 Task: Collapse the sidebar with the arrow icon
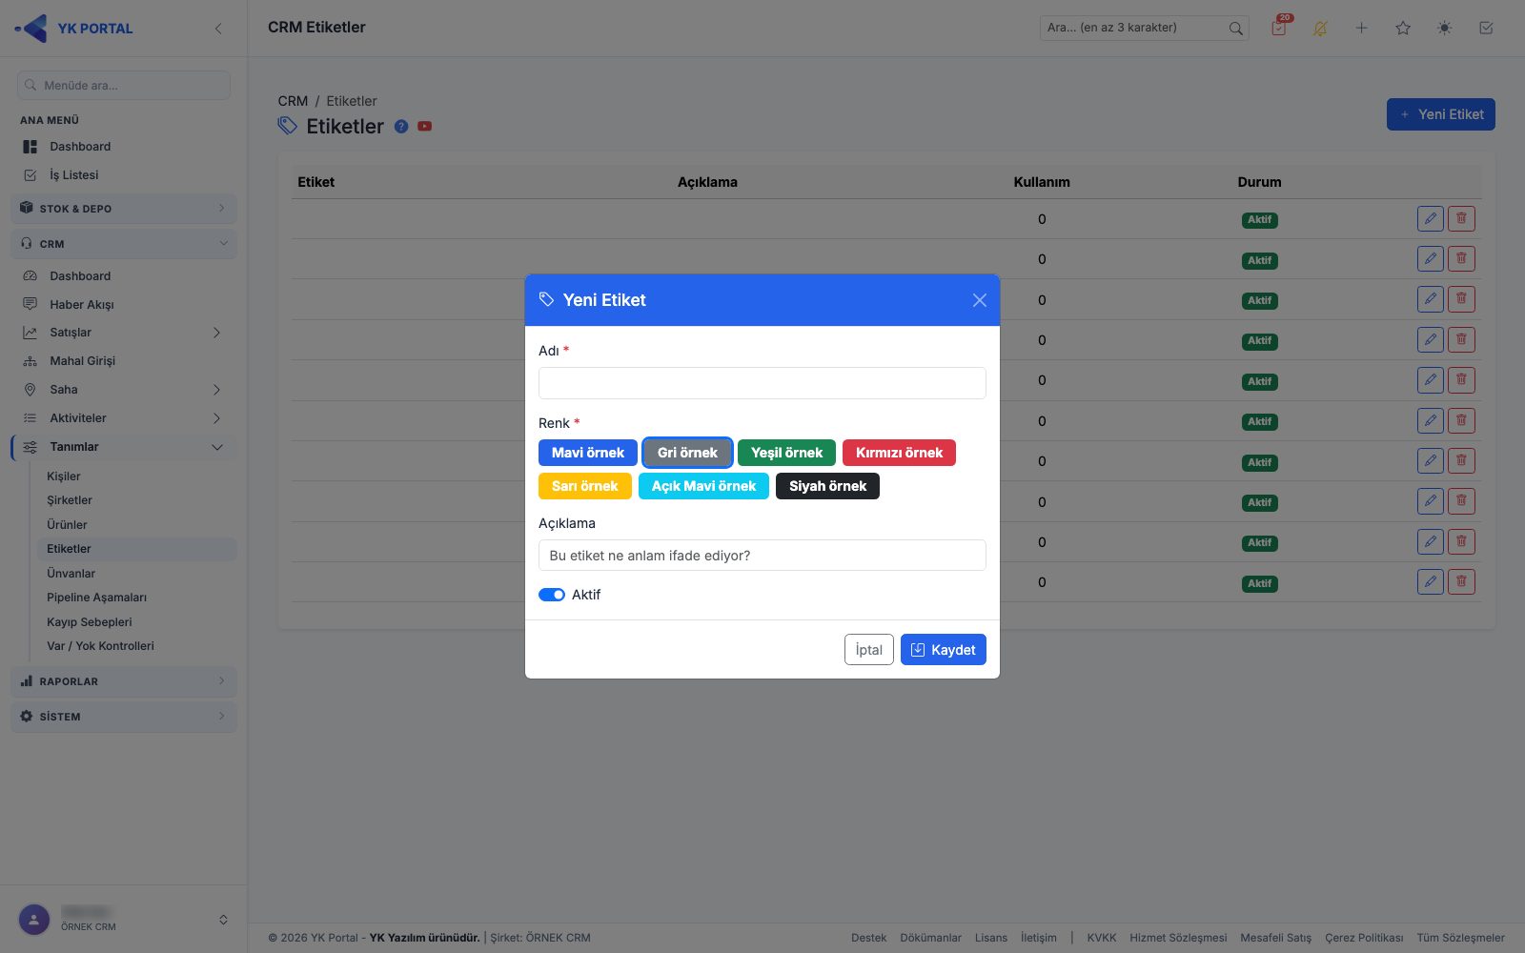(x=218, y=29)
